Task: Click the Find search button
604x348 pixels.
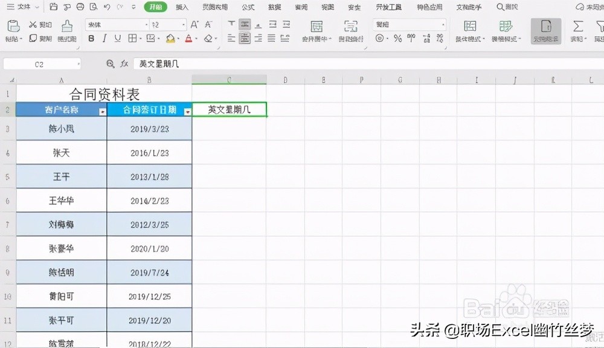Action: click(x=507, y=7)
